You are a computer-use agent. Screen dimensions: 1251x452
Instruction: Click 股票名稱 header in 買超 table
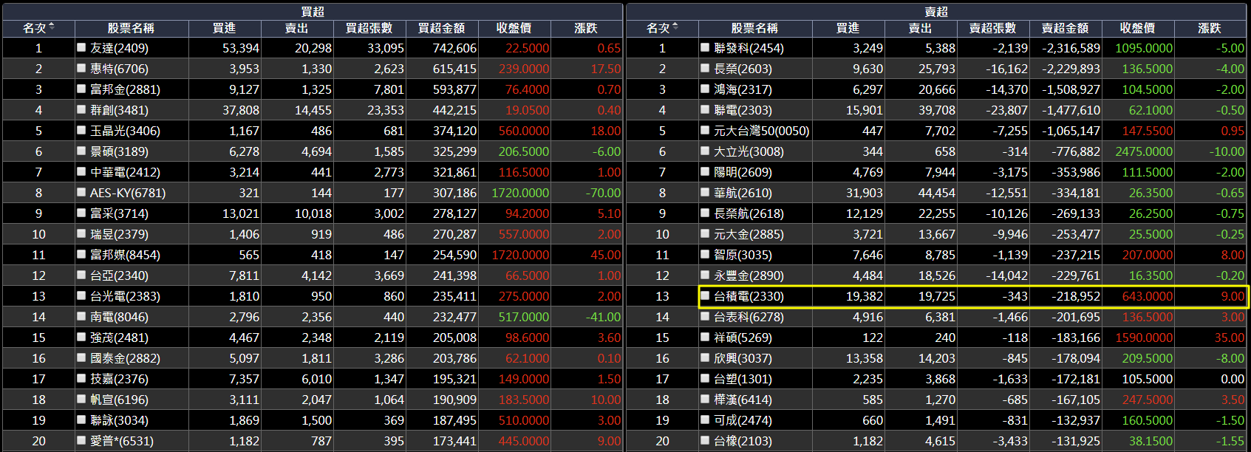click(132, 28)
